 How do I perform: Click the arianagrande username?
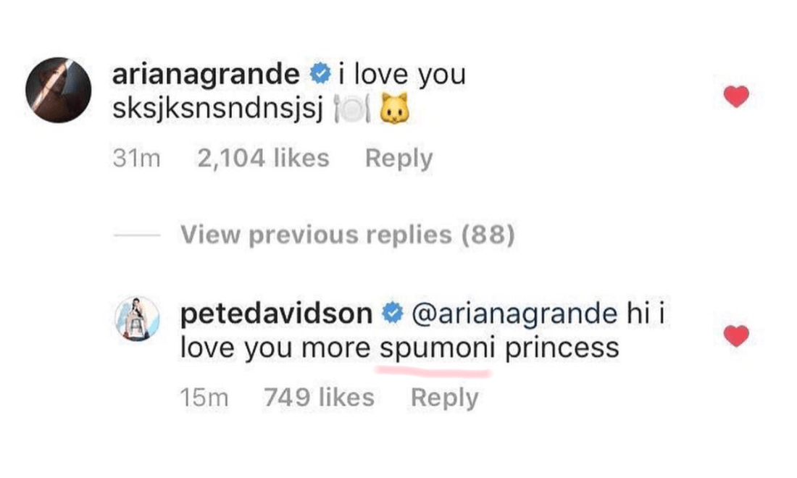coord(206,75)
